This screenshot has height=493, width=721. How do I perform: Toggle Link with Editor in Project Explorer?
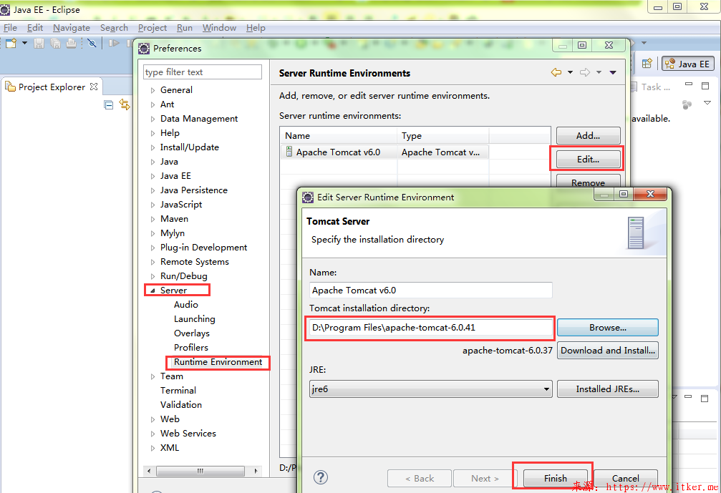pyautogui.click(x=125, y=104)
